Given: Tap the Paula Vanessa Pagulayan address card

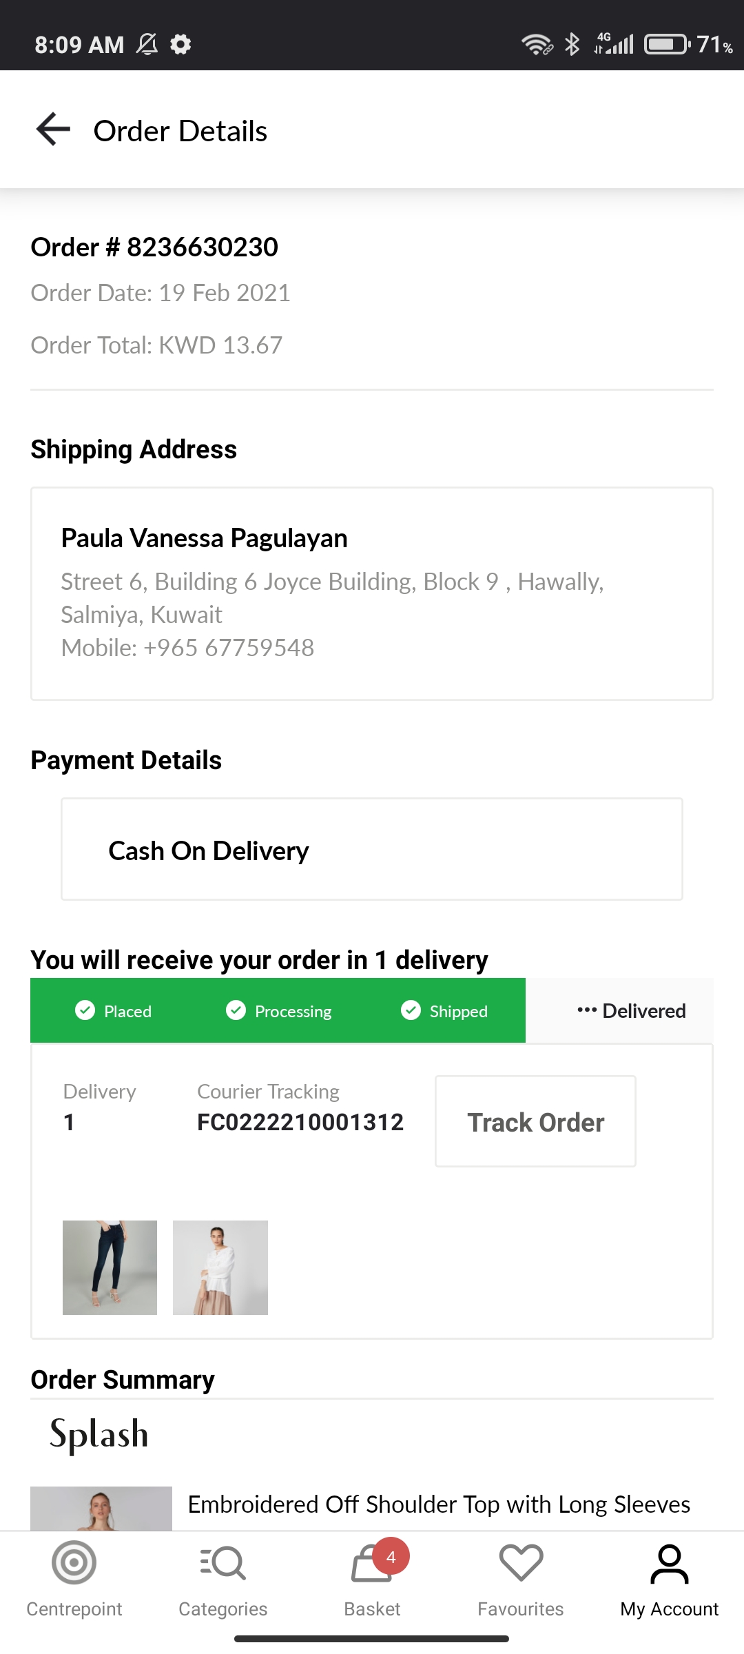Looking at the screenshot, I should pos(372,593).
